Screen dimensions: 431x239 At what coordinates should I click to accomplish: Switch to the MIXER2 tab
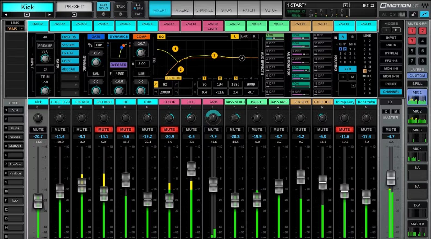coord(182,10)
